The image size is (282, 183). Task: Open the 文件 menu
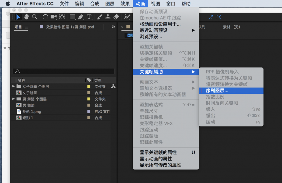64,4
